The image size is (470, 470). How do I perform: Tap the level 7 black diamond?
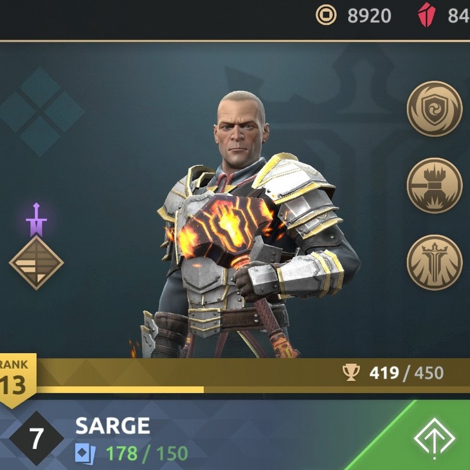click(36, 438)
